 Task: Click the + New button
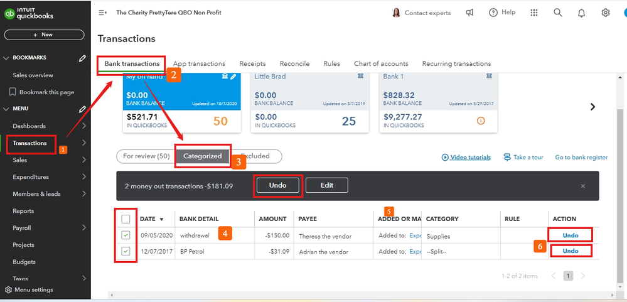point(44,35)
